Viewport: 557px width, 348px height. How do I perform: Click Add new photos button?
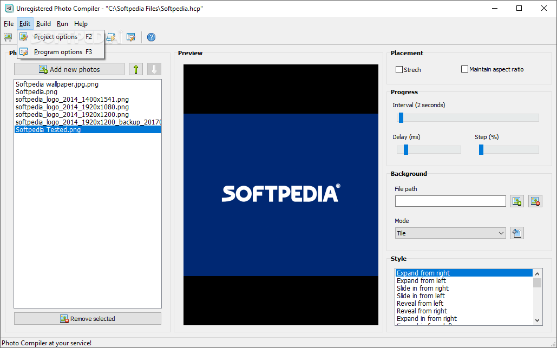pos(69,69)
